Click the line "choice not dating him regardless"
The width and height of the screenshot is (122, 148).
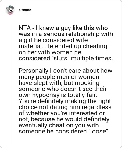(x=65, y=107)
